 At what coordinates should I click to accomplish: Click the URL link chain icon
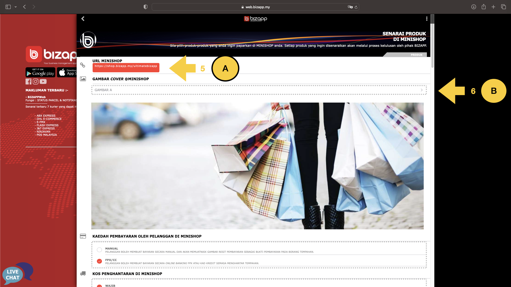tap(83, 65)
